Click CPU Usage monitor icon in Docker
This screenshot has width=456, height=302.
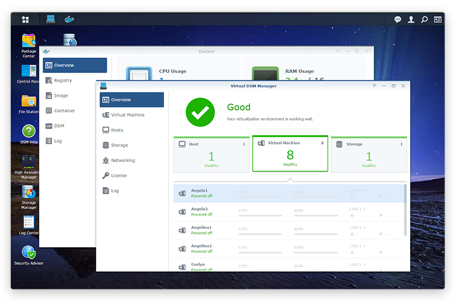139,73
